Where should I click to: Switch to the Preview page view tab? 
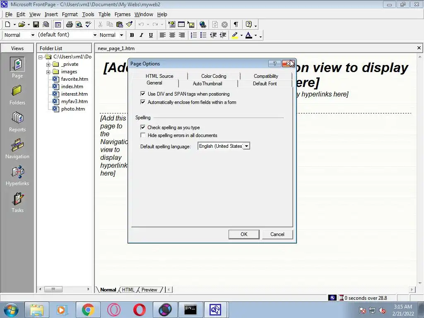(x=149, y=290)
